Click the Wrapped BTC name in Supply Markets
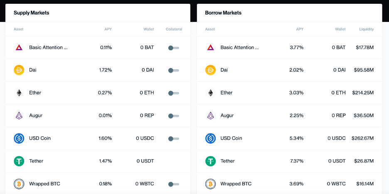Image resolution: width=389 pixels, height=194 pixels. tap(44, 184)
